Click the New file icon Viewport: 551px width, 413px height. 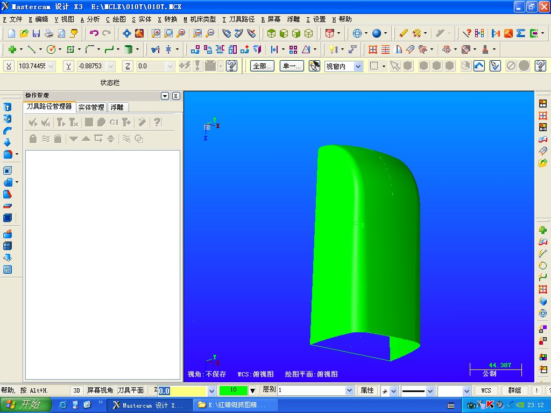[x=12, y=33]
